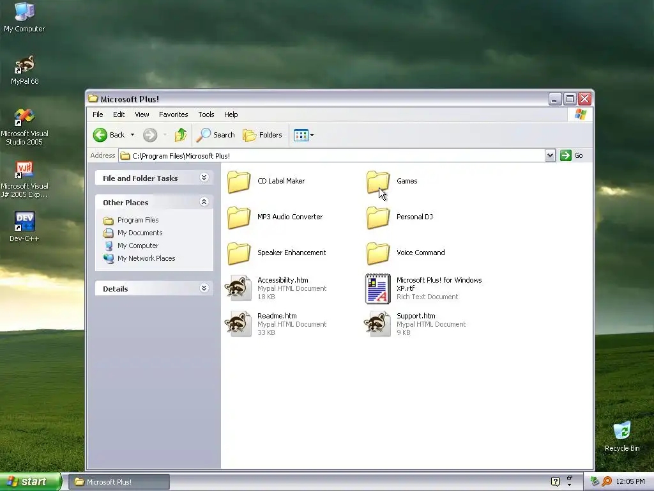The height and width of the screenshot is (491, 654).
Task: Click the Windows flag logo in the menu bar
Action: (580, 114)
